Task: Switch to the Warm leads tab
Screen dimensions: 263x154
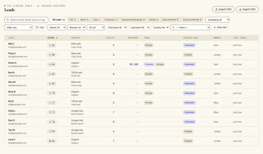Action: pos(84,20)
